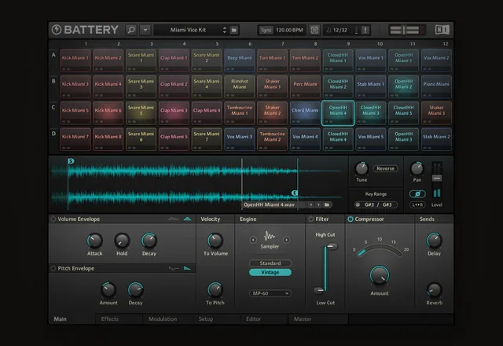The image size is (503, 346).
Task: Click the Pitch Envelope Amount knob
Action: pyautogui.click(x=108, y=290)
